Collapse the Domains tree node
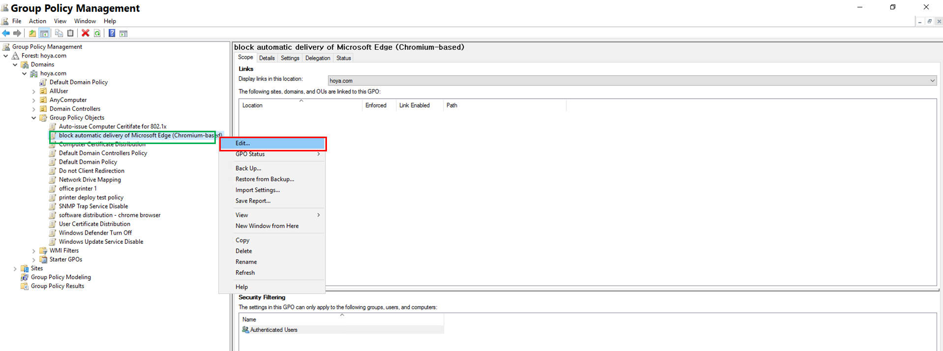Screen dimensions: 943x351 click(x=15, y=65)
